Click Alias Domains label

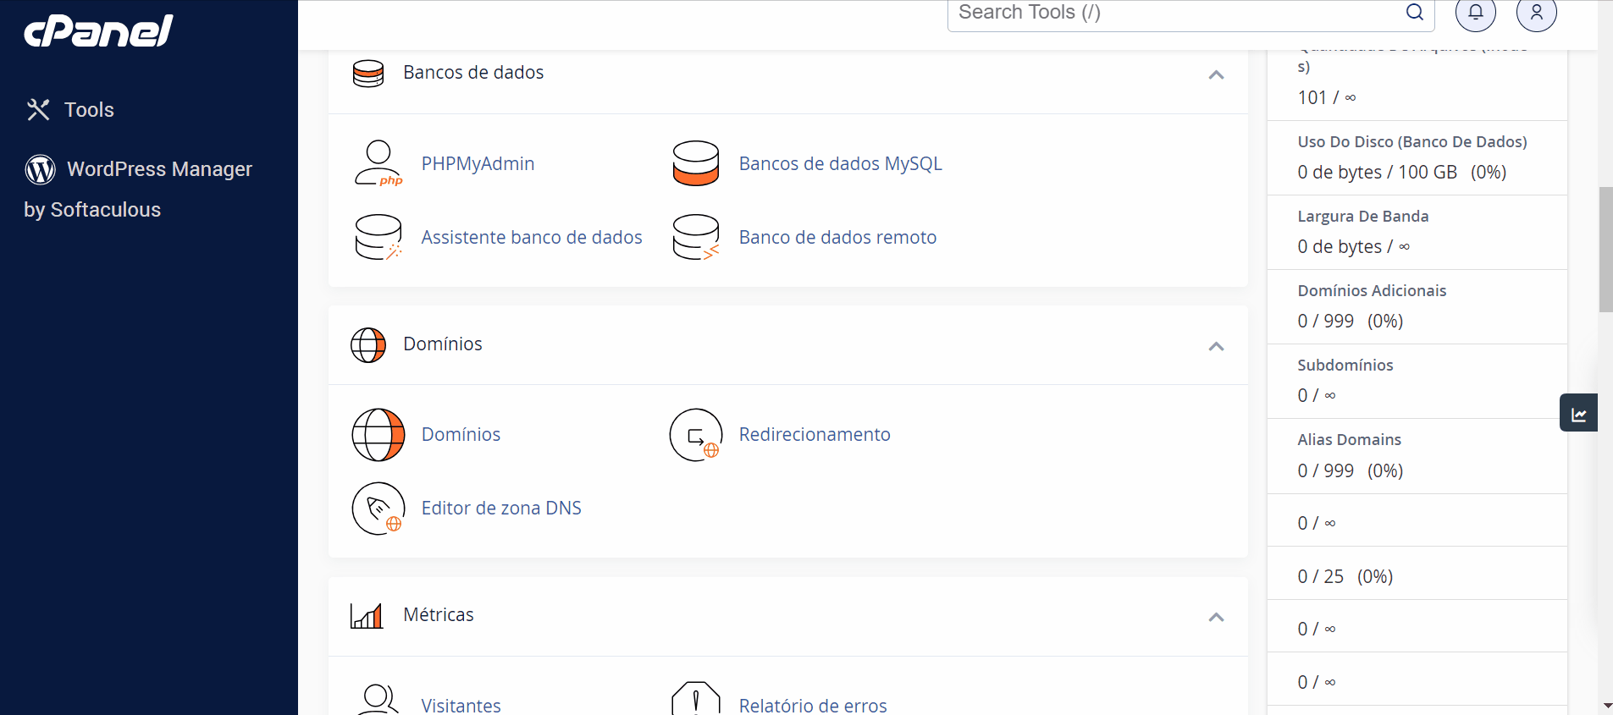tap(1350, 440)
